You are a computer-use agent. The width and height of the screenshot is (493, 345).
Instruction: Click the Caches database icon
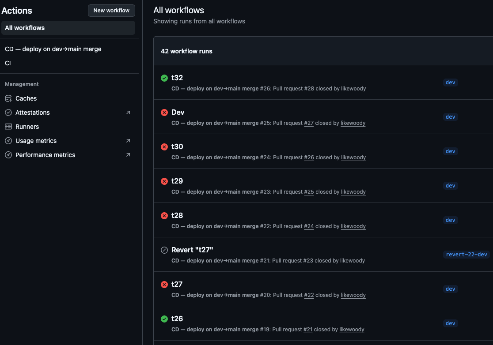pos(8,98)
